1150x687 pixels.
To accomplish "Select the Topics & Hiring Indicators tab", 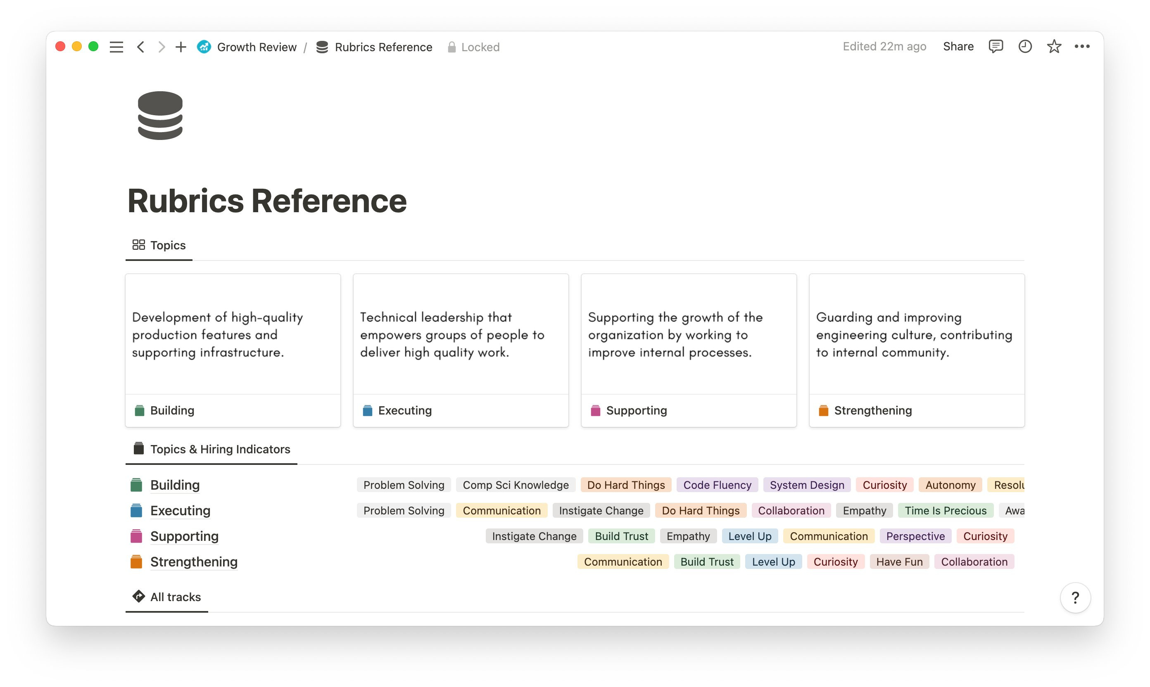I will tap(211, 449).
